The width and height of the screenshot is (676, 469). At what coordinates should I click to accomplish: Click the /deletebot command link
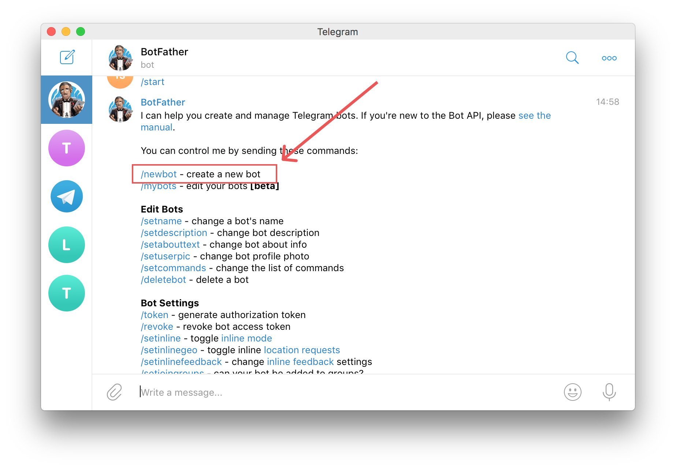click(164, 280)
